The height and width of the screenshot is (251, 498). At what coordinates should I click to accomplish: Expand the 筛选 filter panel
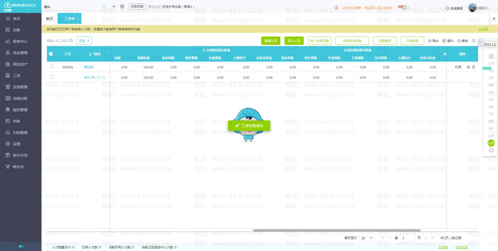click(x=84, y=41)
